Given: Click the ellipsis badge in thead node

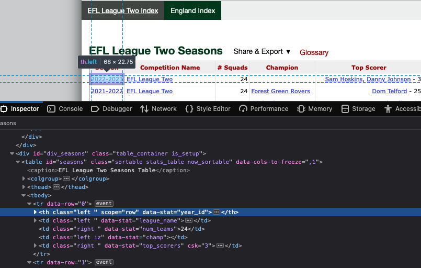Looking at the screenshot, I should tap(56, 187).
